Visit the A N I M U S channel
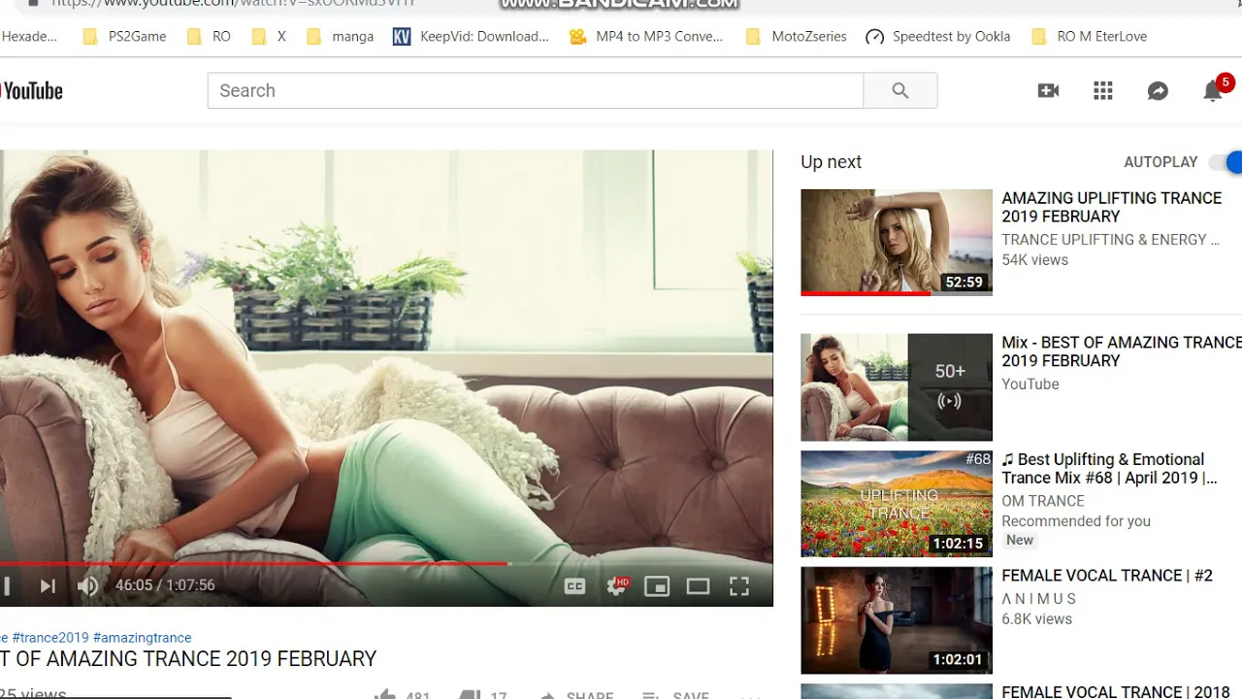This screenshot has height=699, width=1242. pos(1038,599)
